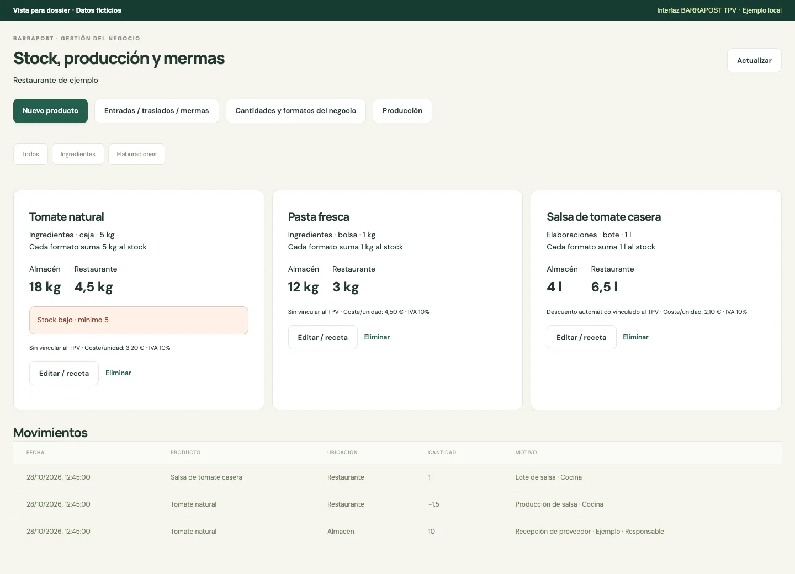Open Entradas / traslados / mermas
This screenshot has height=574, width=795.
pyautogui.click(x=157, y=111)
